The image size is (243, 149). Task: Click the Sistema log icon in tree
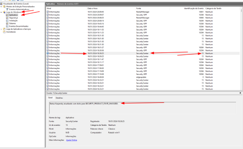pyautogui.click(x=7, y=23)
